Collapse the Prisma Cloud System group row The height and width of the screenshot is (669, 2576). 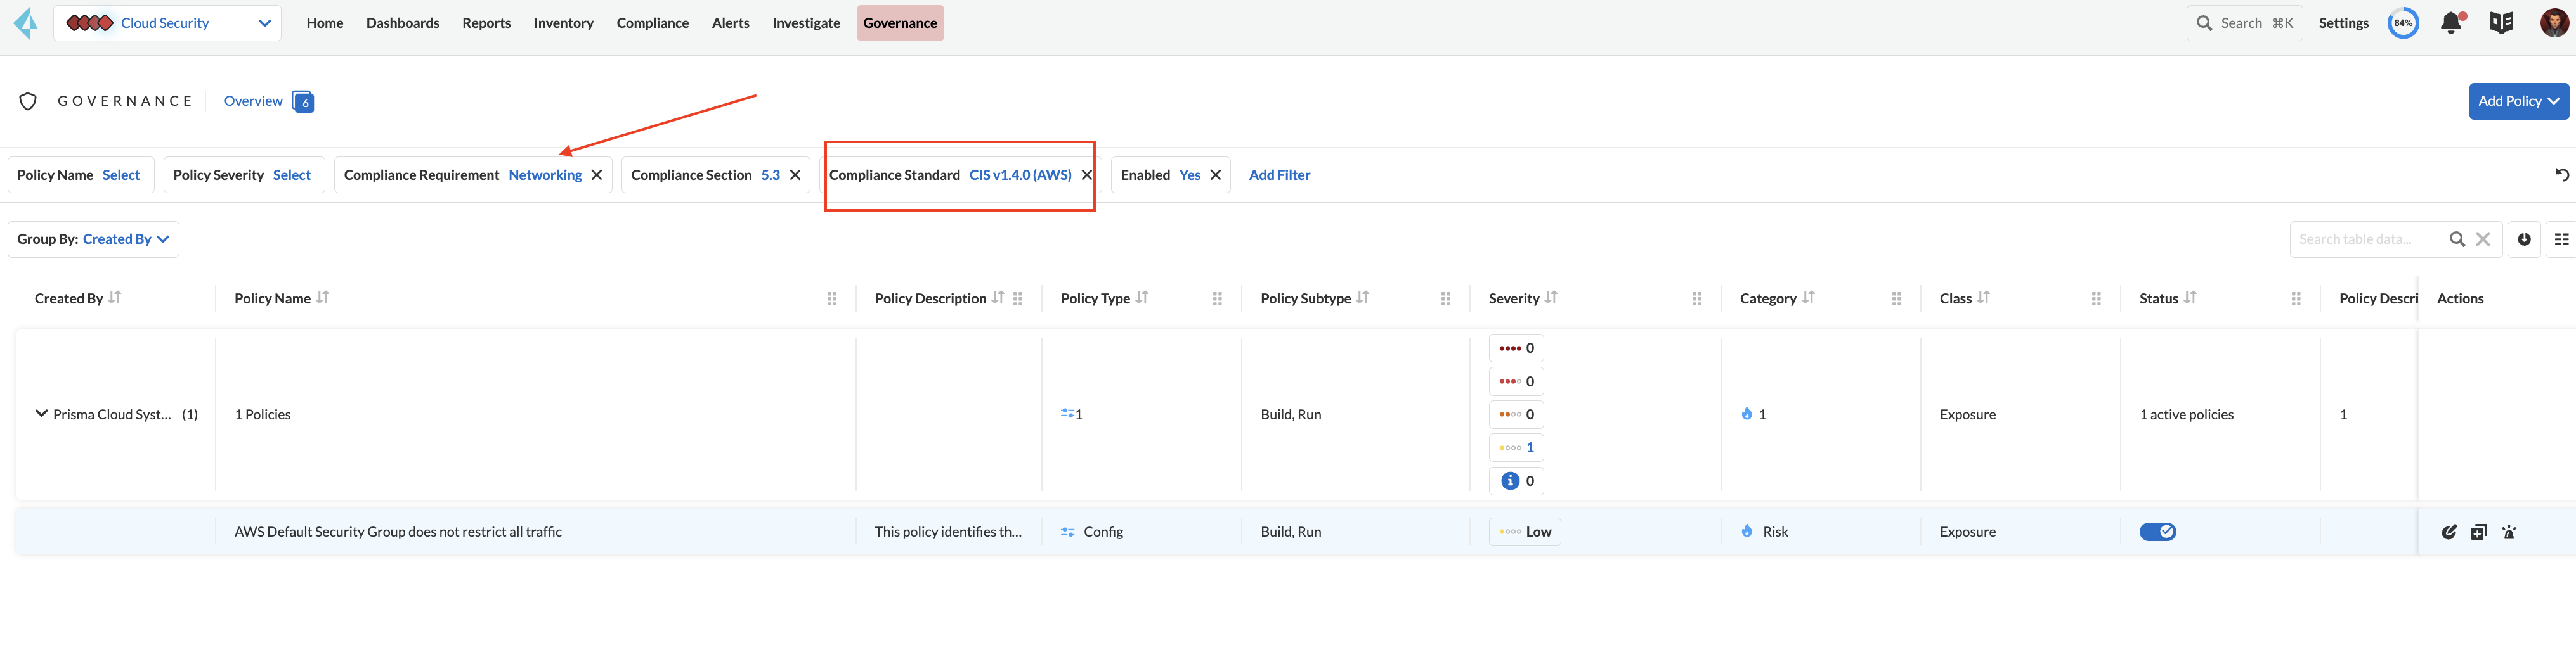[x=41, y=414]
